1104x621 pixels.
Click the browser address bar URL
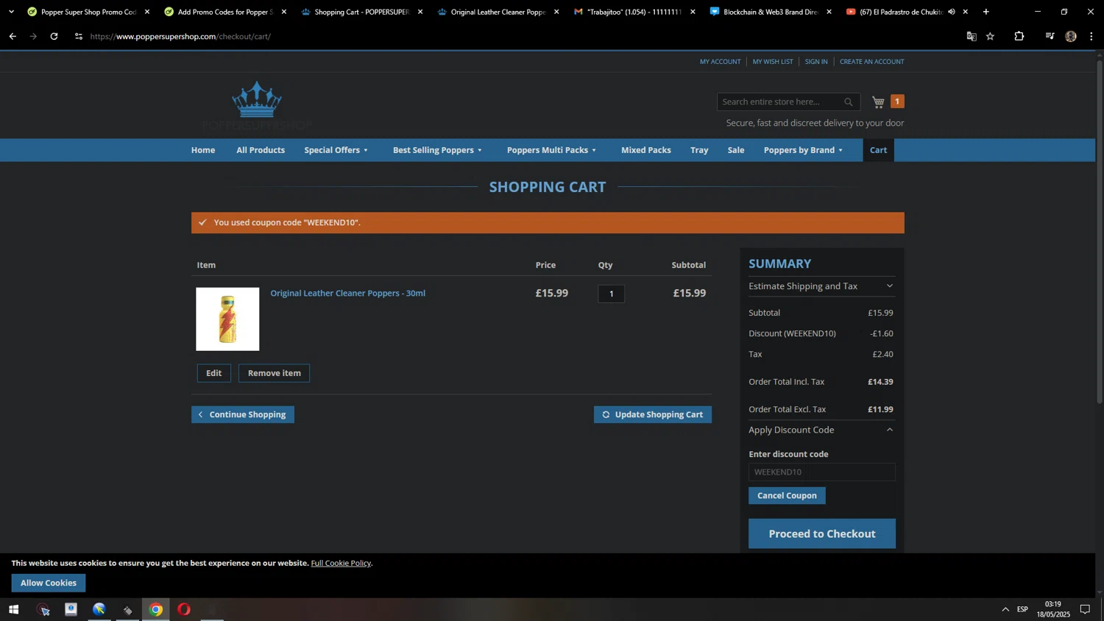(180, 36)
